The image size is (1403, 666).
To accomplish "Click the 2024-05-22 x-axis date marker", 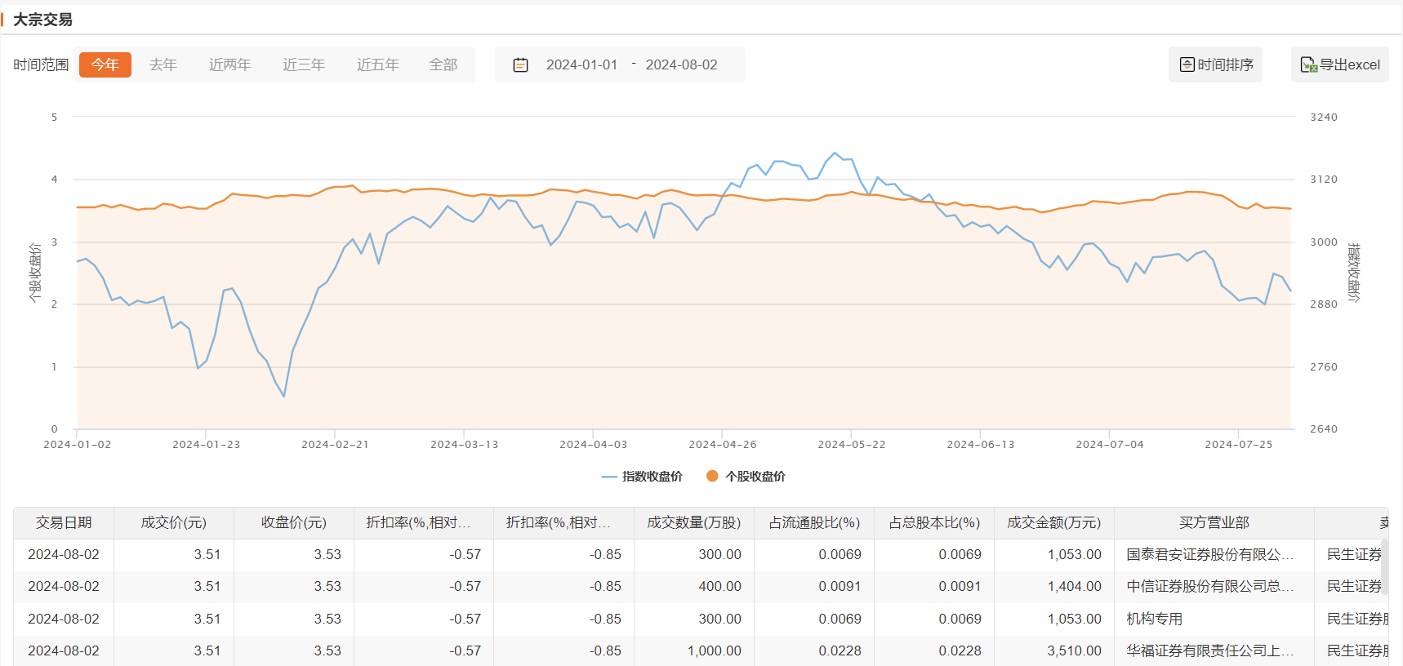I will [851, 444].
